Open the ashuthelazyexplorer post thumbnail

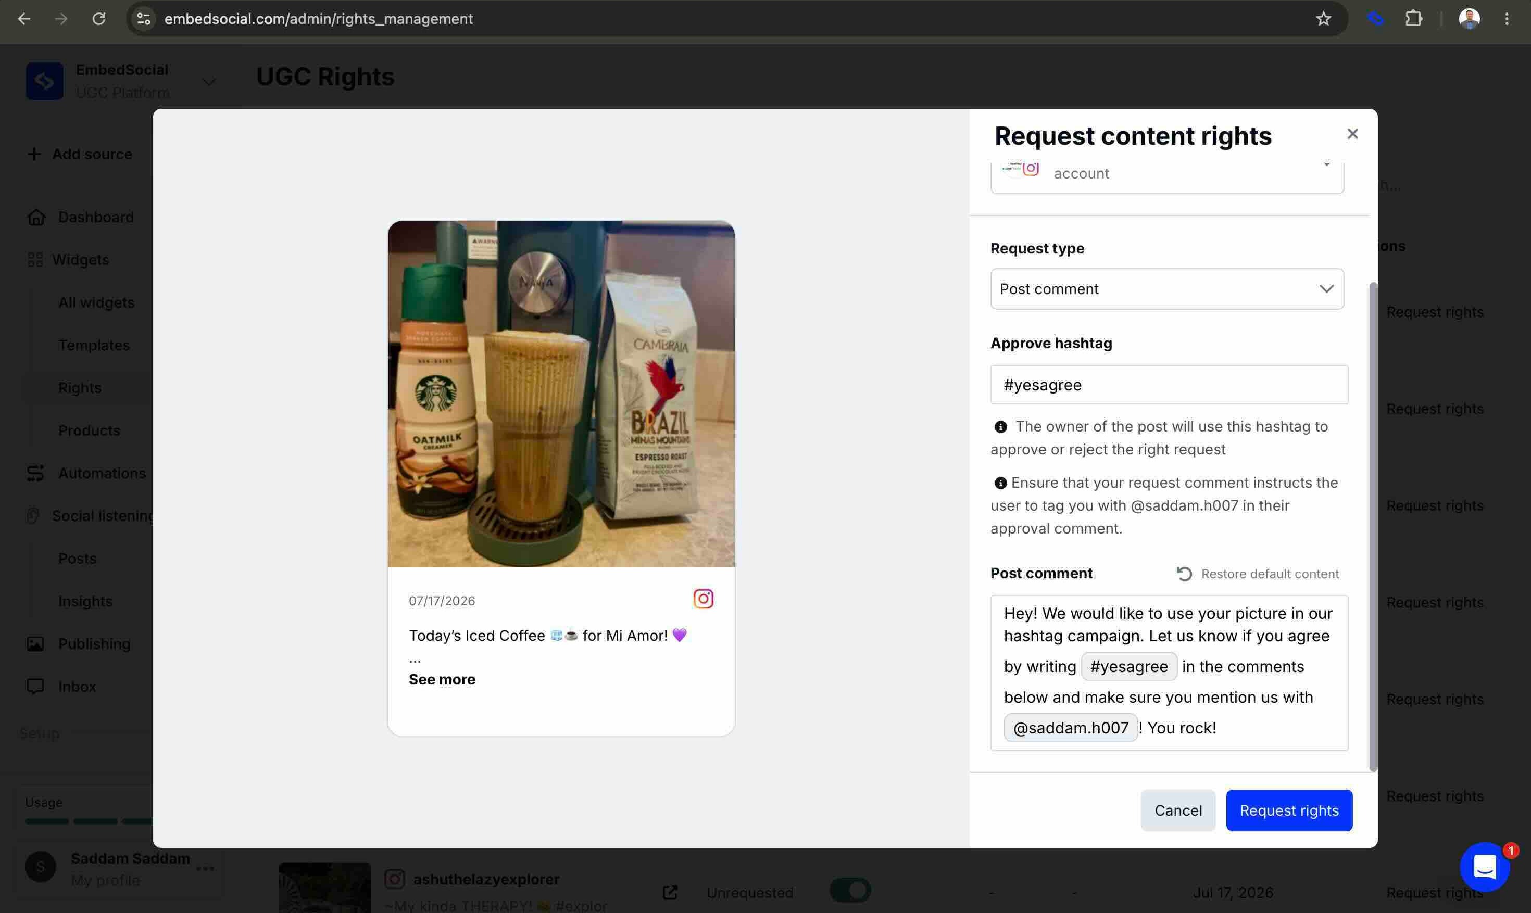[324, 887]
